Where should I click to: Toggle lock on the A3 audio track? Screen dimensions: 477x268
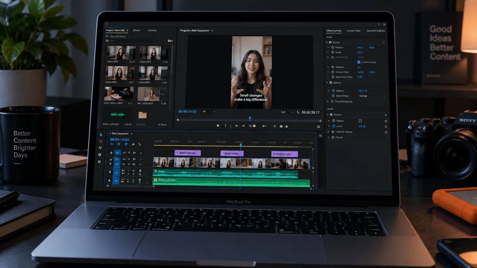point(109,180)
